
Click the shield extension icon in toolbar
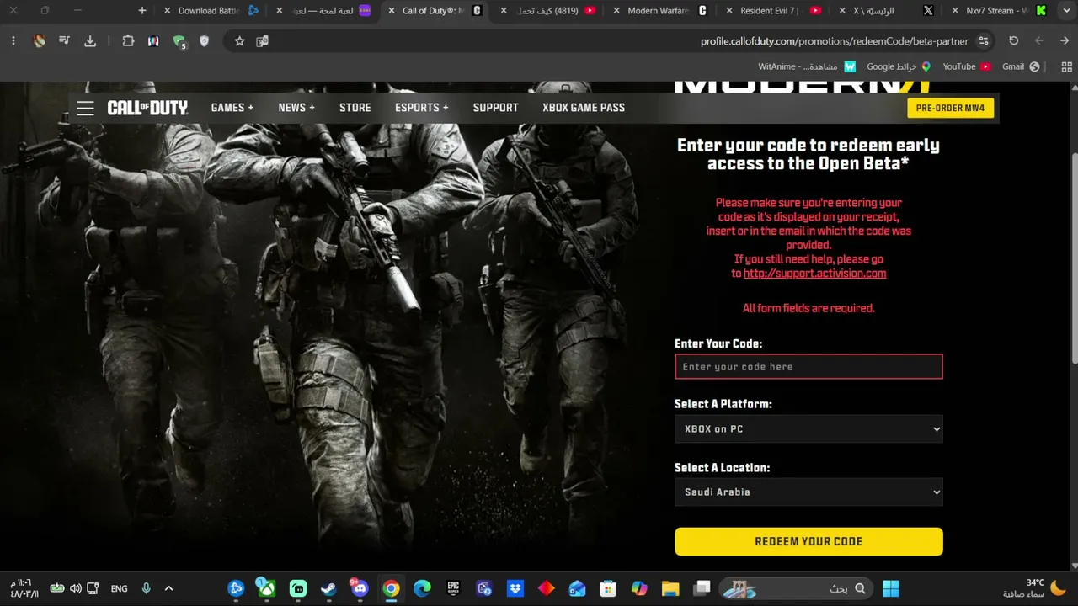click(204, 41)
